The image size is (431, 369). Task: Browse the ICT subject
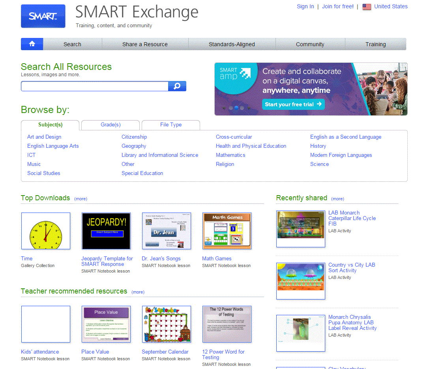coord(31,155)
